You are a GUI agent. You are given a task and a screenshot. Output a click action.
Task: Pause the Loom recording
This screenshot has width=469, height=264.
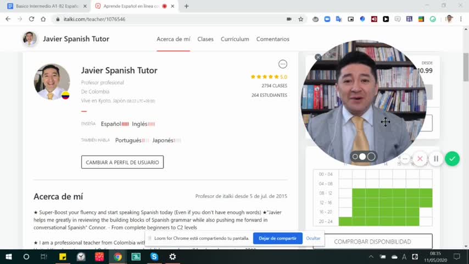(436, 158)
